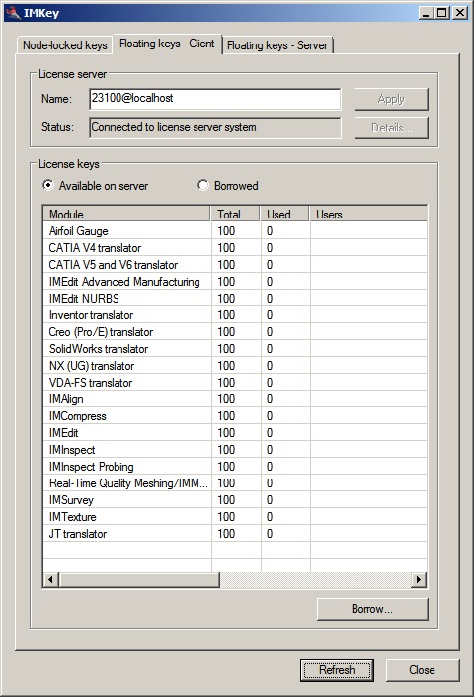Select Floating keys - Client tab
Viewport: 474px width, 697px height.
(x=167, y=44)
